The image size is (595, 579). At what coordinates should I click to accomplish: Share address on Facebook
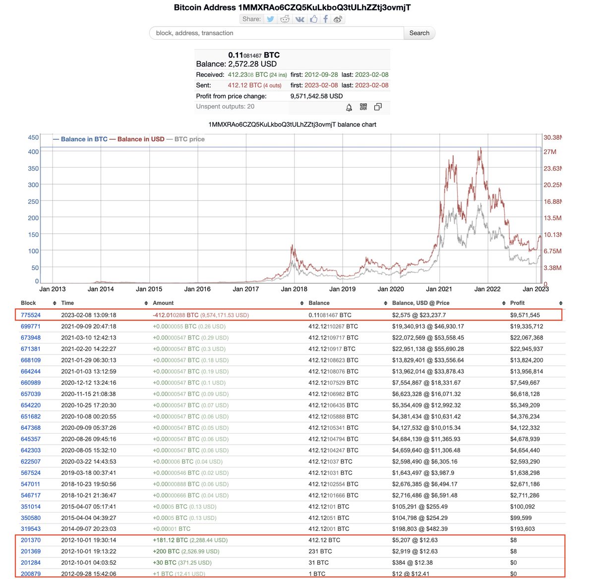click(x=325, y=19)
